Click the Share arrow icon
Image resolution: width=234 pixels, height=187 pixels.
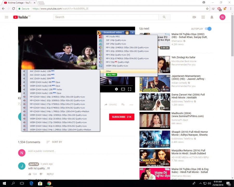pos(106,104)
